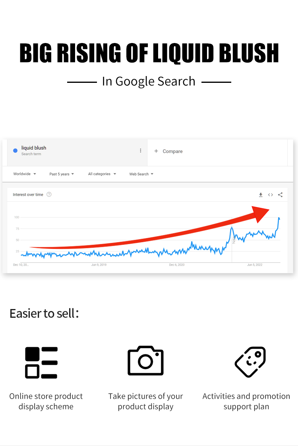298x446 pixels.
Task: Open the Web Search type dropdown
Action: point(141,174)
